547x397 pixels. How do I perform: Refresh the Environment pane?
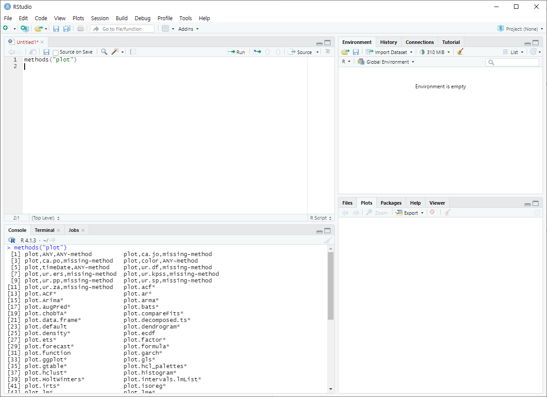pos(533,52)
